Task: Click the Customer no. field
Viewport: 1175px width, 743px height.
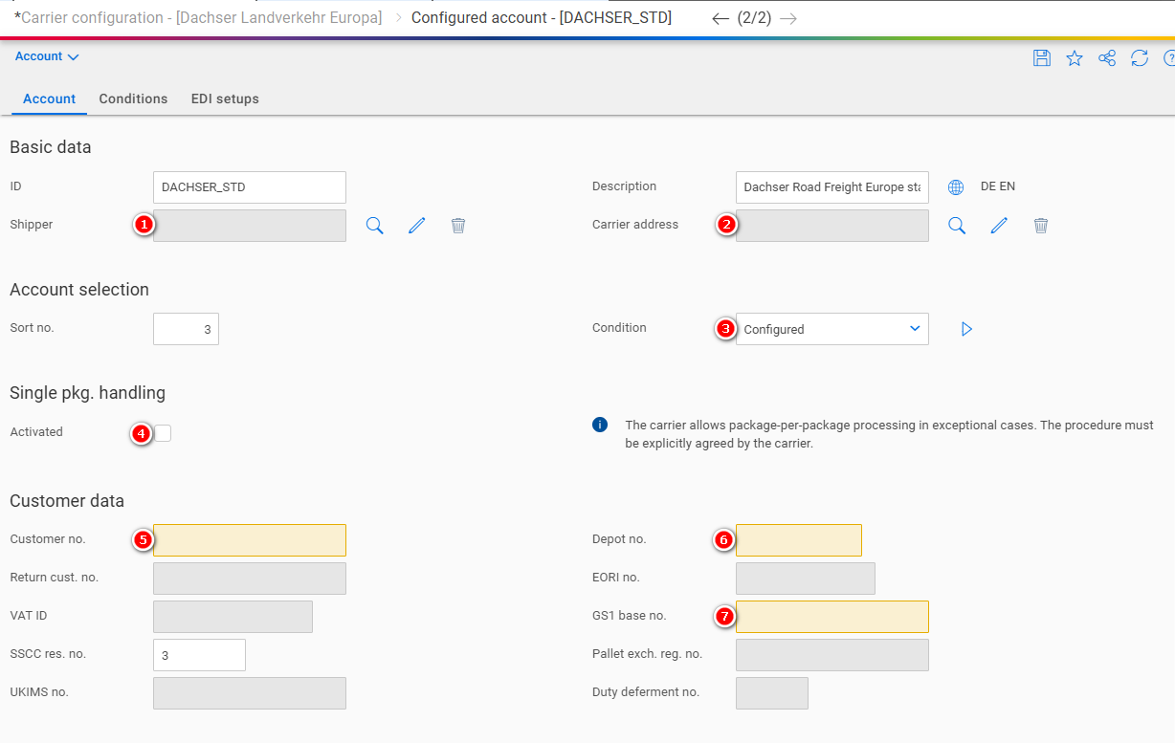Action: (250, 540)
